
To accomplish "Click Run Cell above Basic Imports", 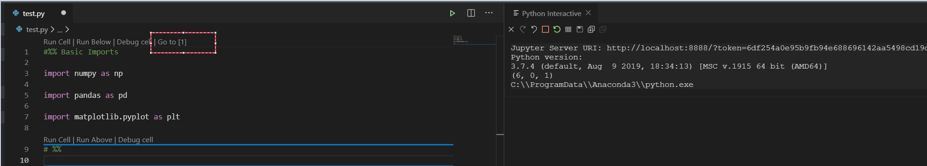I will pos(57,42).
